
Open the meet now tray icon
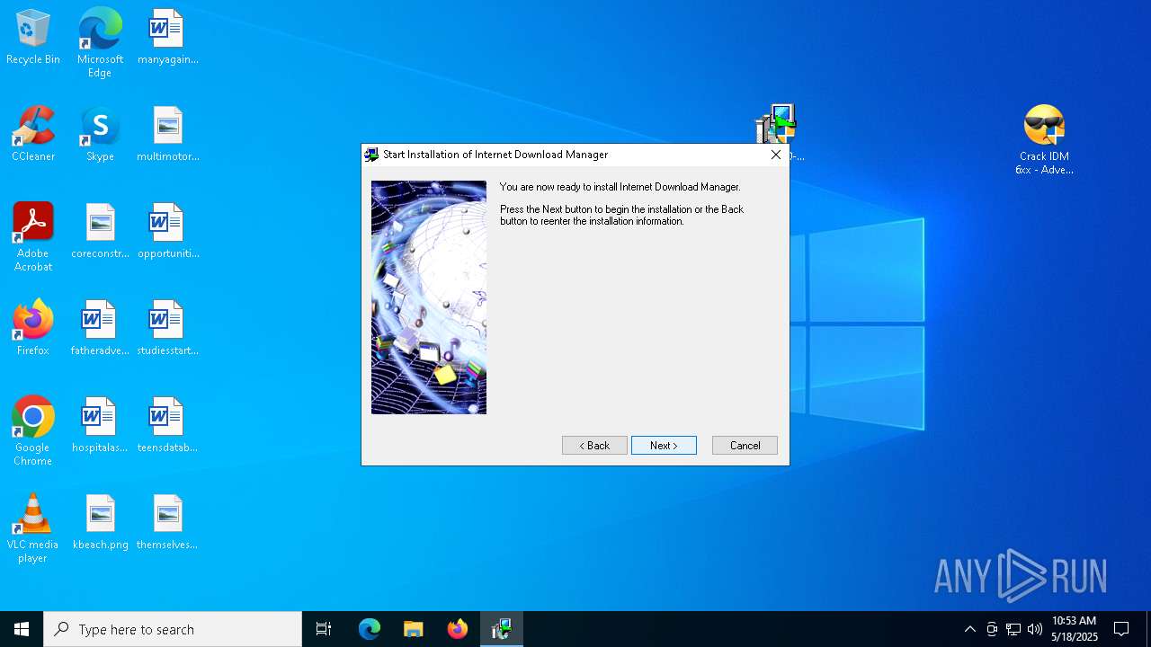click(992, 629)
